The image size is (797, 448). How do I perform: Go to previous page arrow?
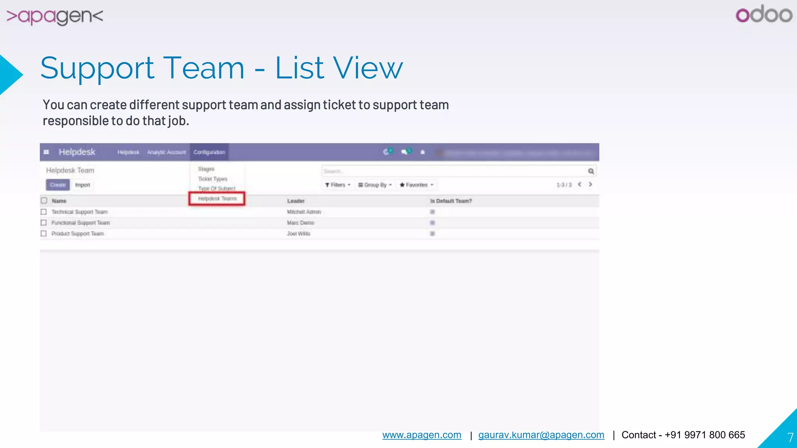point(580,184)
